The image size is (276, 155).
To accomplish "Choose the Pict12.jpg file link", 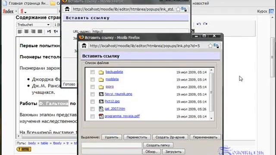I will pyautogui.click(x=112, y=101).
